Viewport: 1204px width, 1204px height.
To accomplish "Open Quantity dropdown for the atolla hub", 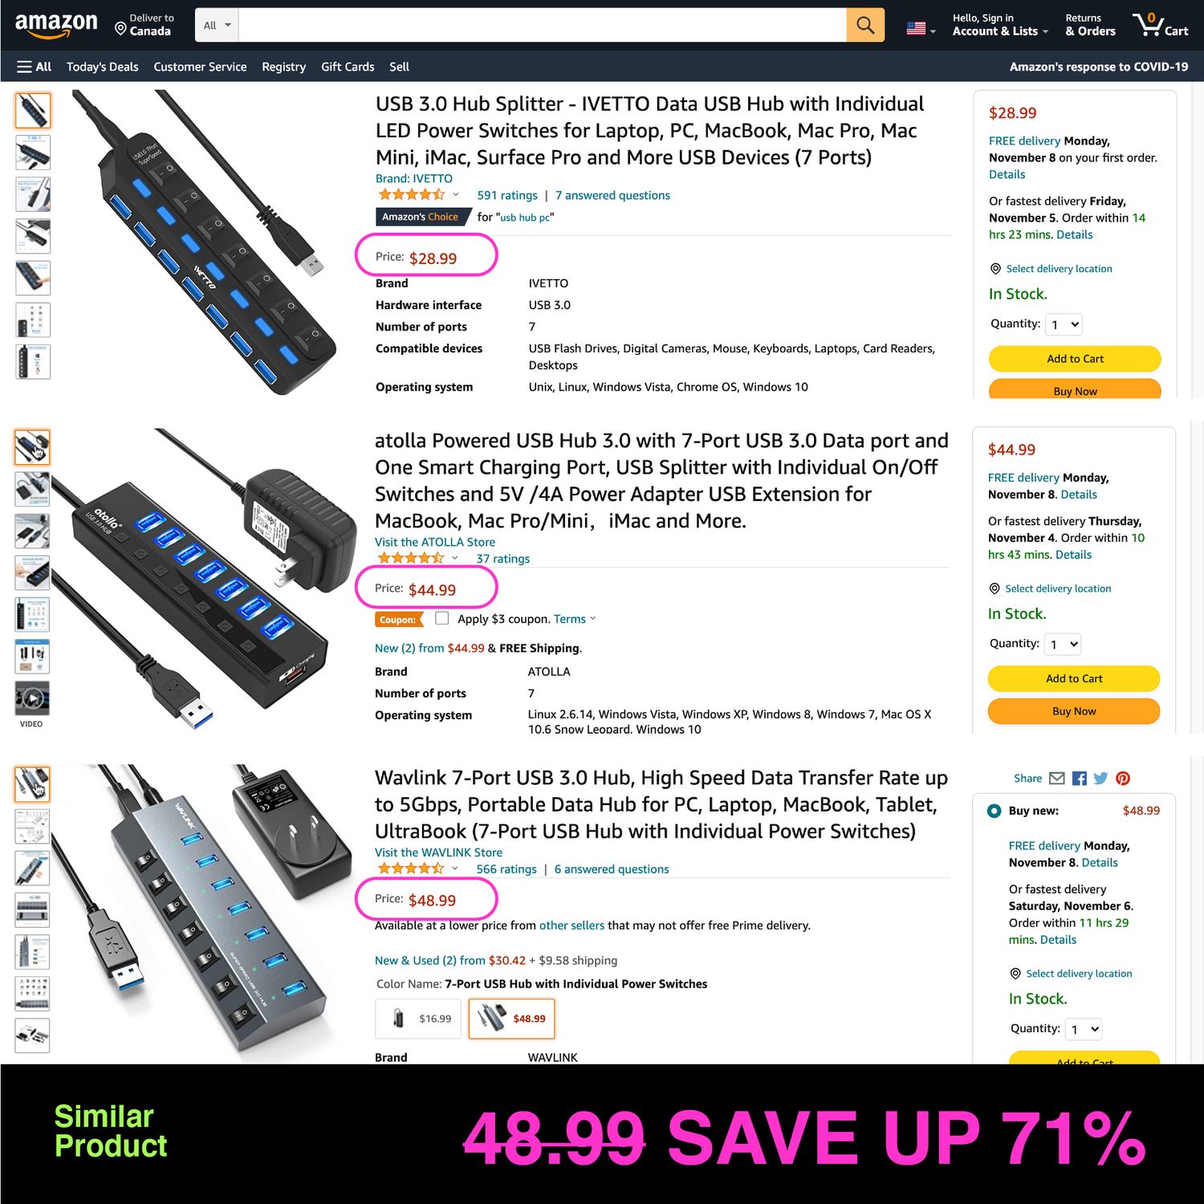I will [1064, 644].
